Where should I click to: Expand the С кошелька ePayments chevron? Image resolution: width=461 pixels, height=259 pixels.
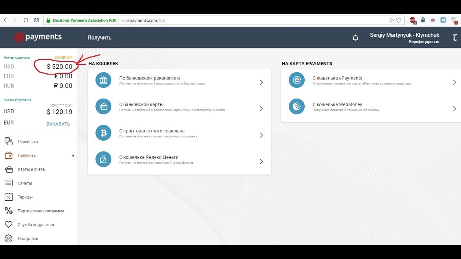[x=455, y=82]
